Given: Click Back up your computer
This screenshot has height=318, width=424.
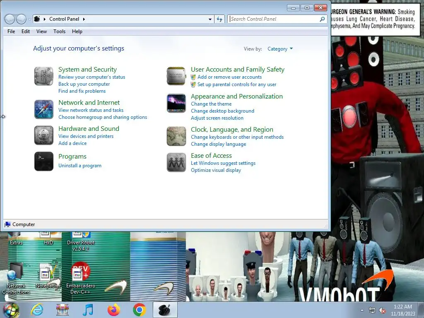Looking at the screenshot, I should [84, 84].
